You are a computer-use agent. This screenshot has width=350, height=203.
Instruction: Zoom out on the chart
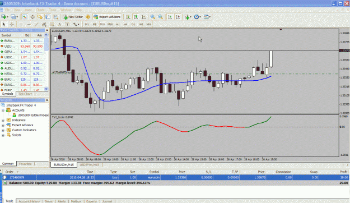[160, 17]
